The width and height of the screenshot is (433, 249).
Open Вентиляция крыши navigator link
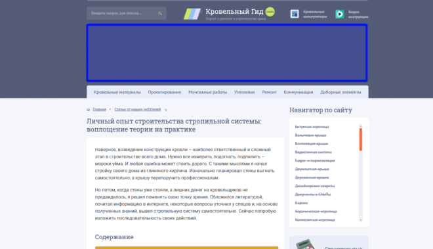312,144
